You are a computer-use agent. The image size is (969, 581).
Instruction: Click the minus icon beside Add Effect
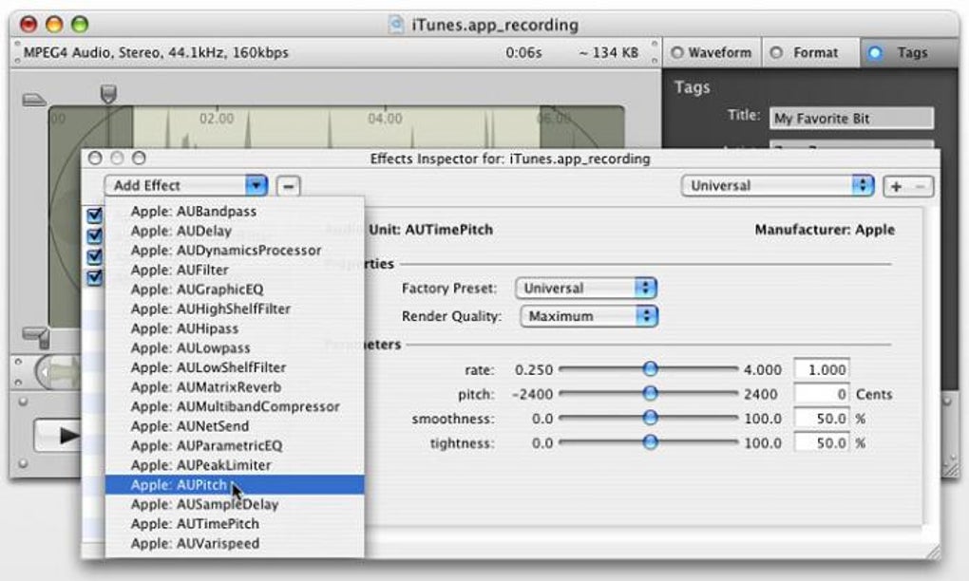click(286, 186)
